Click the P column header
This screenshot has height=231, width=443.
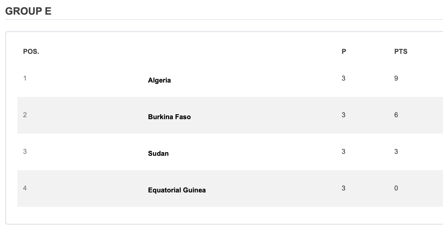coord(344,52)
